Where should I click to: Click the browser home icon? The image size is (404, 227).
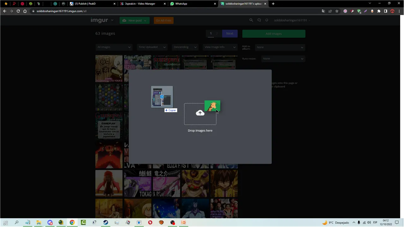tap(25, 11)
